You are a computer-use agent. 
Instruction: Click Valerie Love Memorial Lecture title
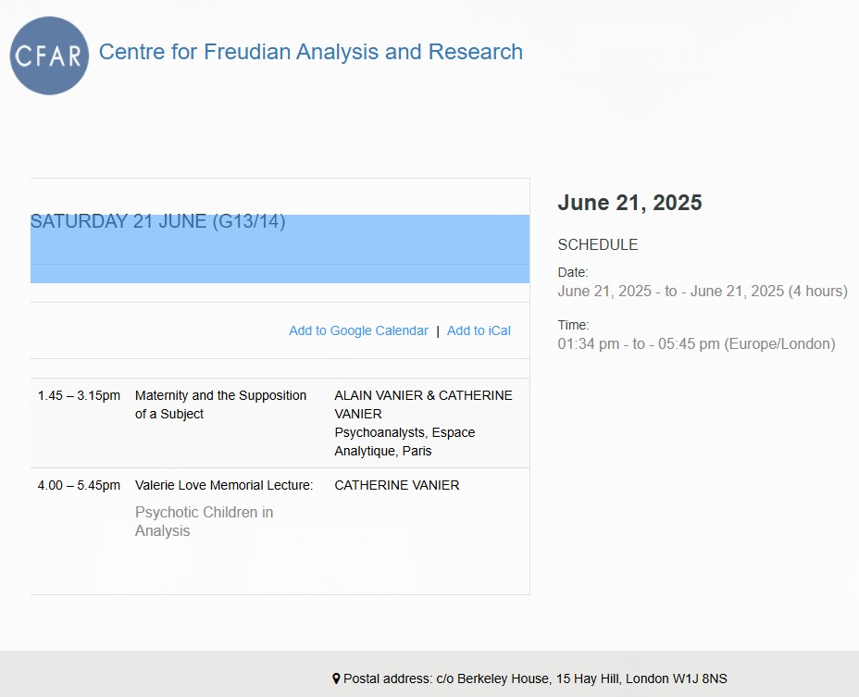pos(224,485)
